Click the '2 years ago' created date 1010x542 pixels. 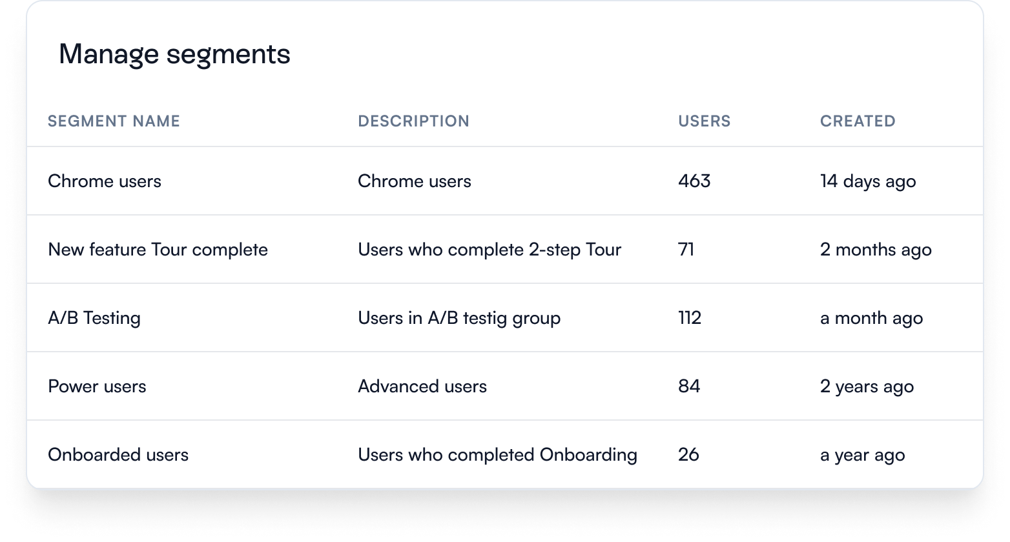pyautogui.click(x=867, y=386)
